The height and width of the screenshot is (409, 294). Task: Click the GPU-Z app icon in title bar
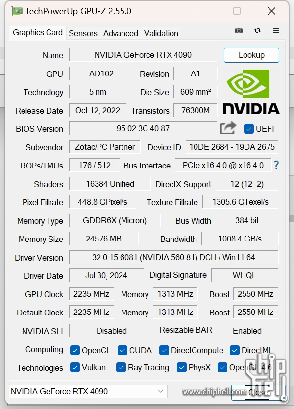(x=17, y=11)
